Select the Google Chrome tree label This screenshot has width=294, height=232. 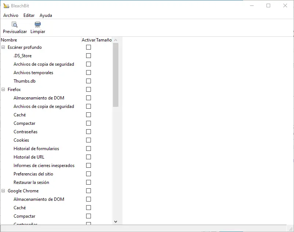23,191
